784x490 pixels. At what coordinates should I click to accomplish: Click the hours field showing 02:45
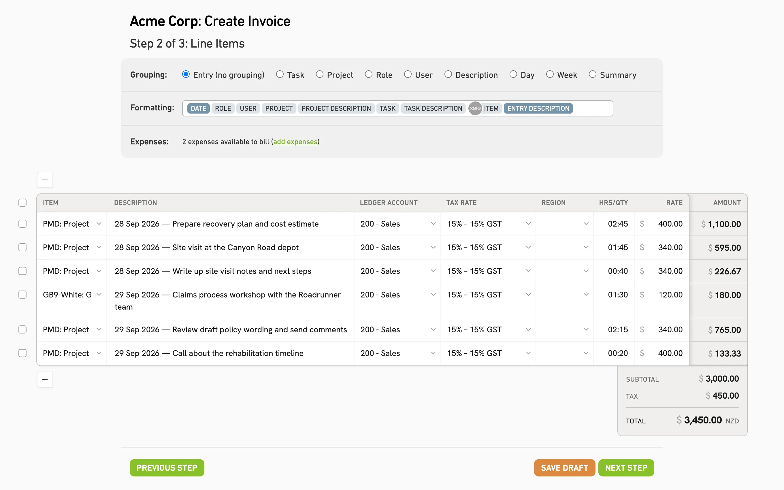point(614,224)
